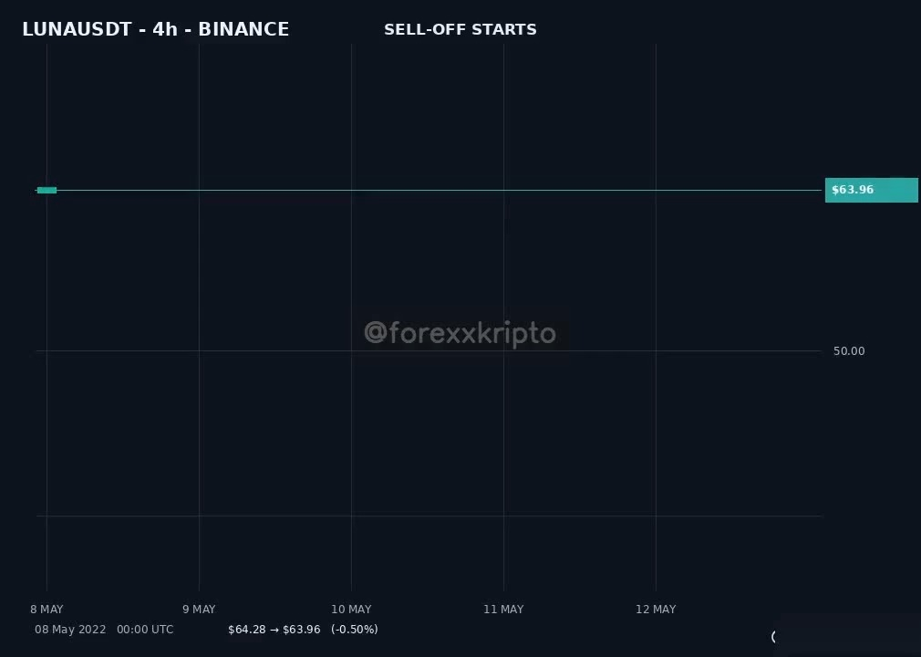
Task: Click the SELL-OFF STARTS caption
Action: click(460, 30)
